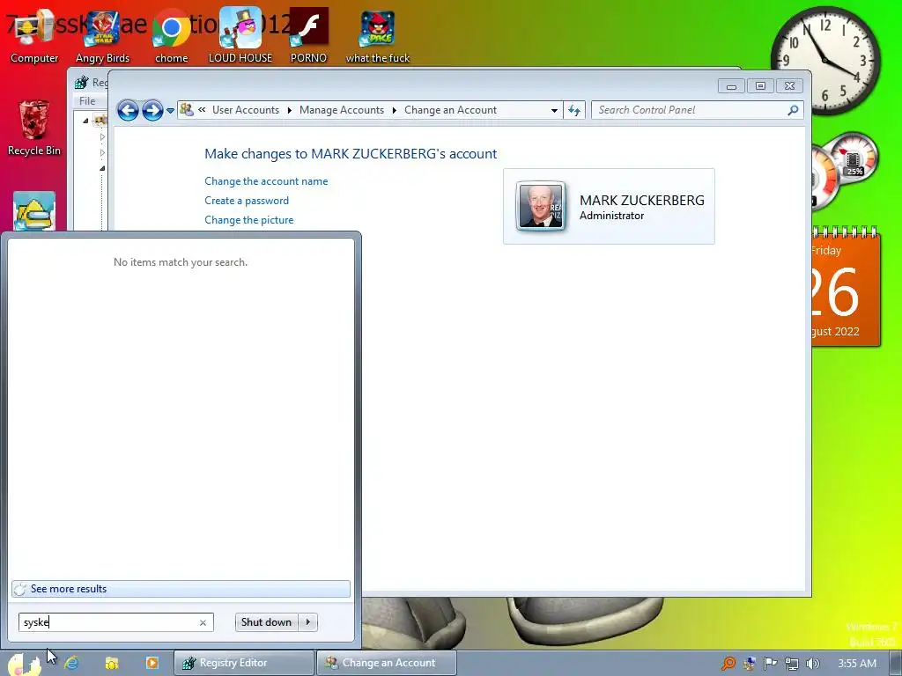Select the LOUD HOUSE desktop icon
The height and width of the screenshot is (676, 902).
(x=240, y=36)
